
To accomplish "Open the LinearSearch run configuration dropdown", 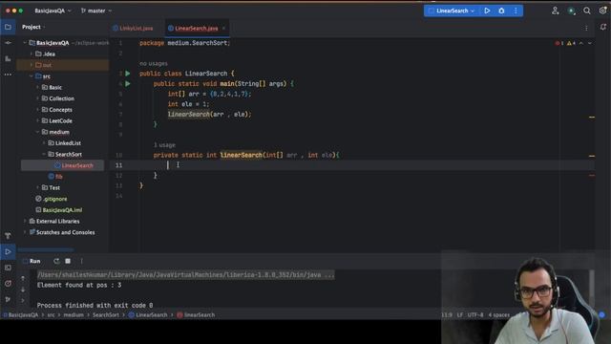I will (452, 11).
